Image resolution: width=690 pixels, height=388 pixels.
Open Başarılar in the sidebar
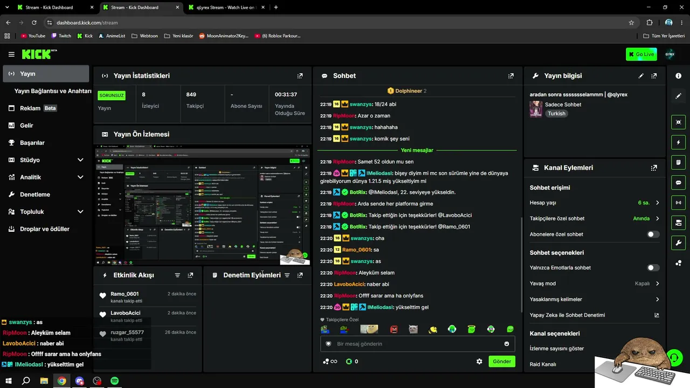click(46, 143)
